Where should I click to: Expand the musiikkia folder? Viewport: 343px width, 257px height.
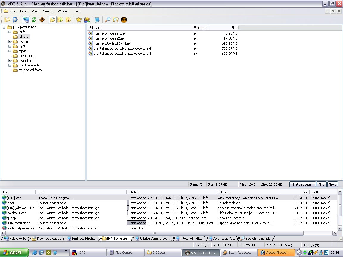10,61
